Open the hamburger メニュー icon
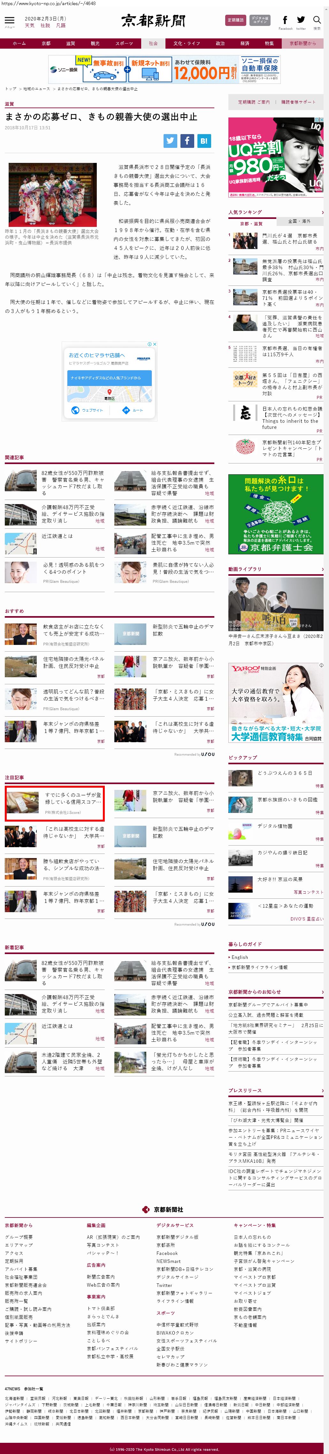This screenshot has height=1454, width=329. point(10,22)
